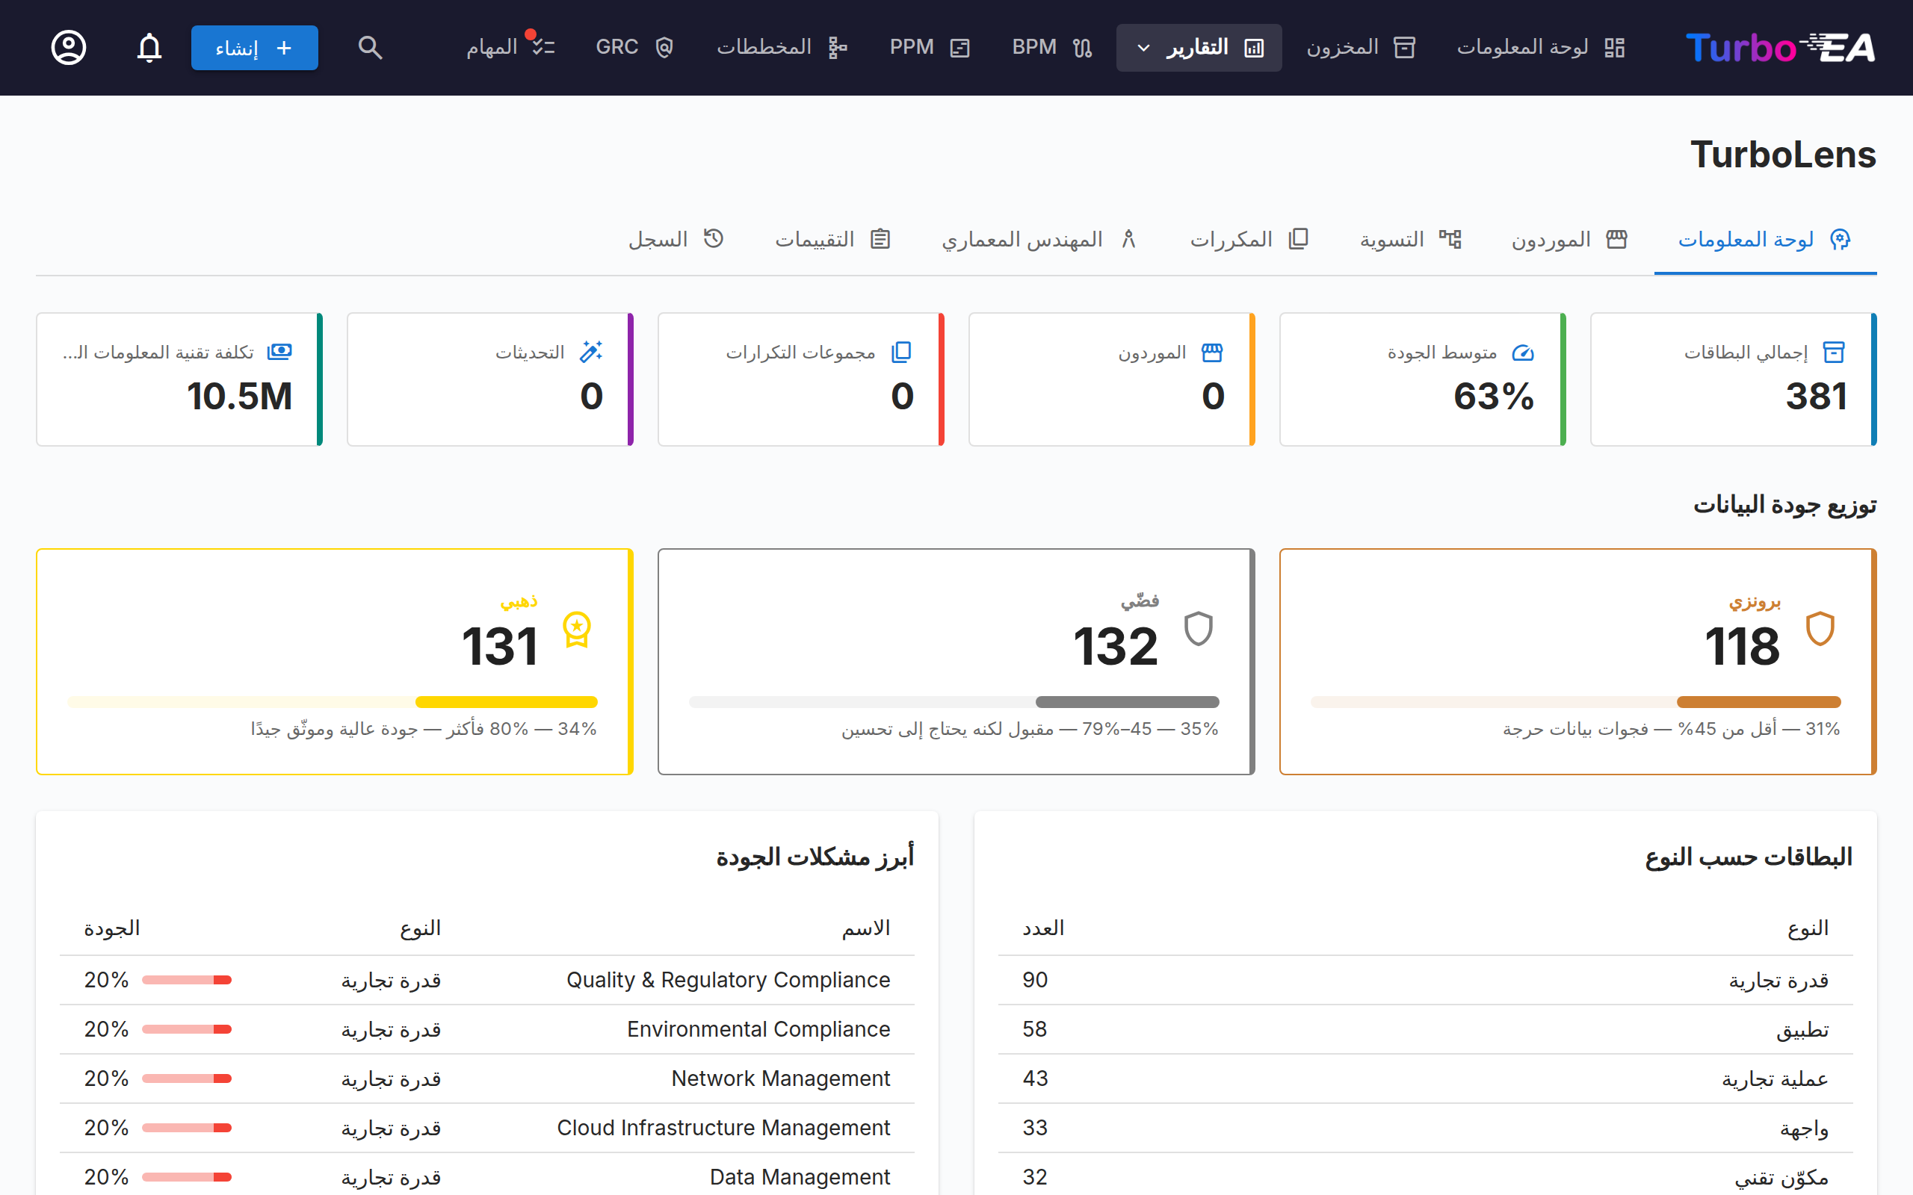Click the تطبيق type row
The width and height of the screenshot is (1913, 1195).
point(1425,1029)
